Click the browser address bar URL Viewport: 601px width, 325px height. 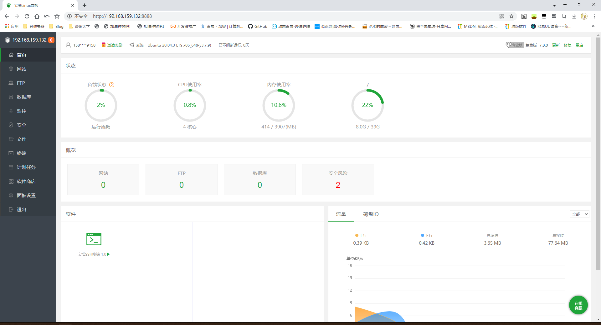[x=122, y=16]
